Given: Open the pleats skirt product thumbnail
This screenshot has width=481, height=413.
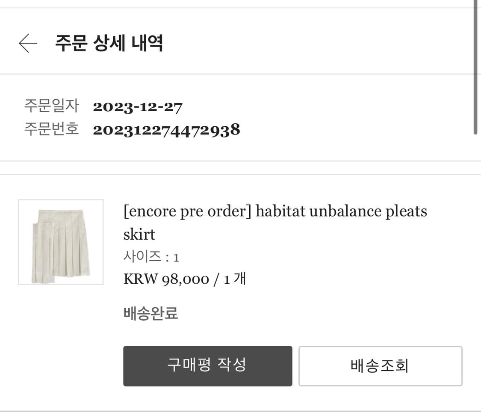Looking at the screenshot, I should pyautogui.click(x=60, y=241).
